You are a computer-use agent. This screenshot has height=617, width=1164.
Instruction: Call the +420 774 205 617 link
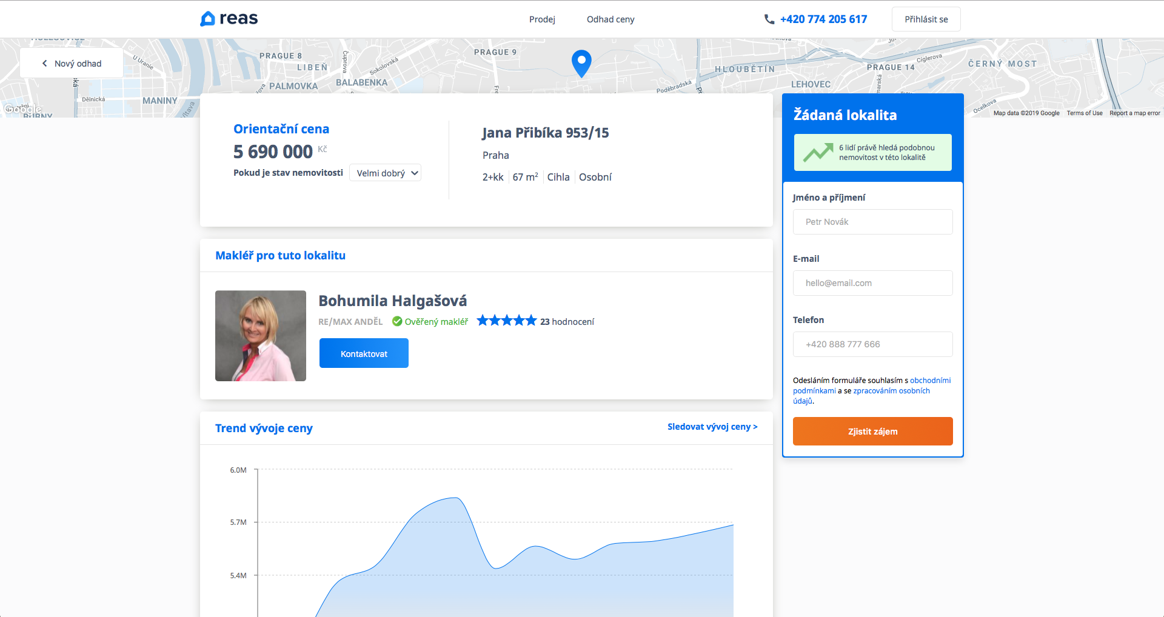(x=823, y=19)
